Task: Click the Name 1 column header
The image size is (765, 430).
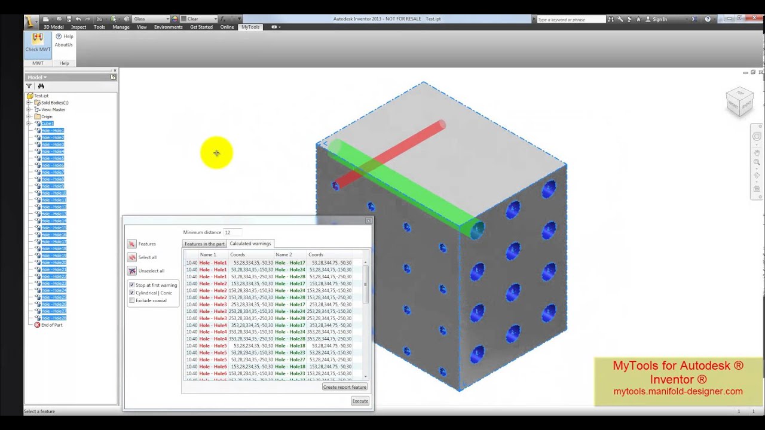Action: pyautogui.click(x=213, y=254)
